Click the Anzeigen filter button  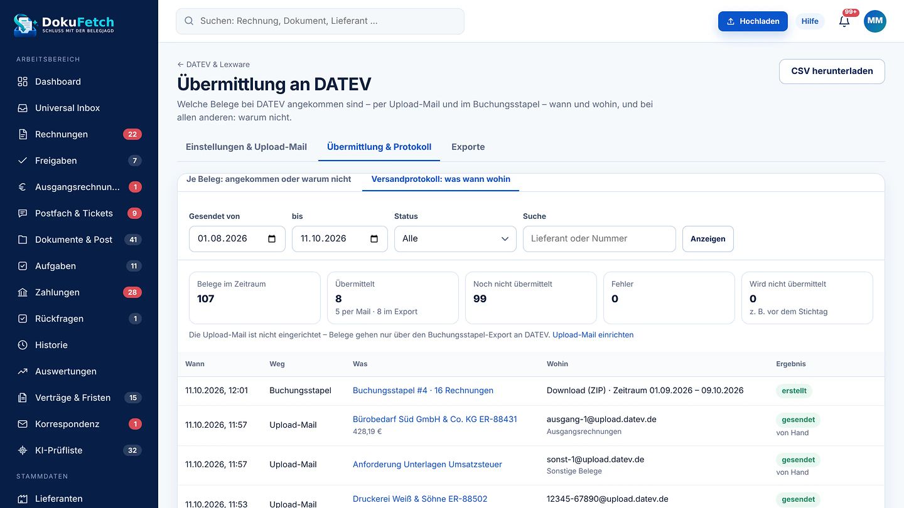pos(708,239)
